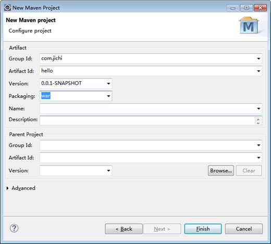Viewport: 271px width, 244px height.
Task: Click the help question mark icon
Action: [x=14, y=228]
